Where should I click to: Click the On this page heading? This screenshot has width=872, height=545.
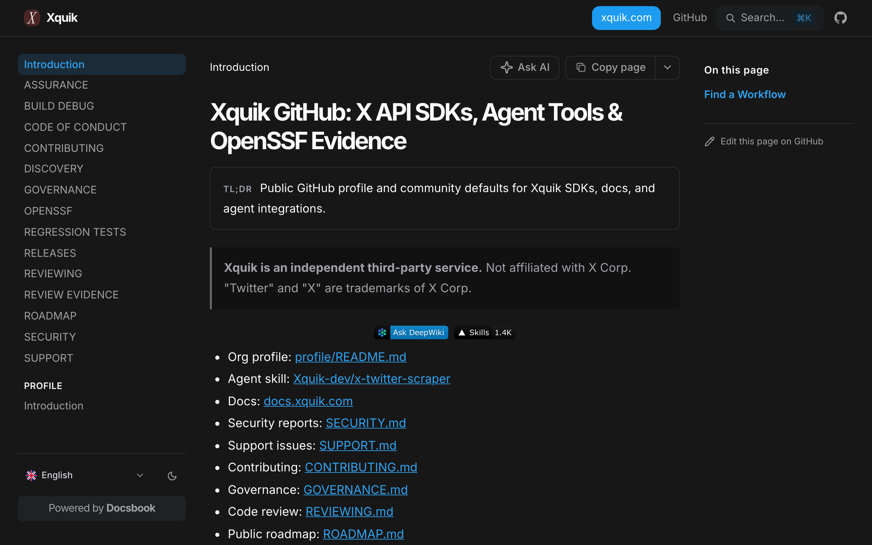(x=736, y=70)
